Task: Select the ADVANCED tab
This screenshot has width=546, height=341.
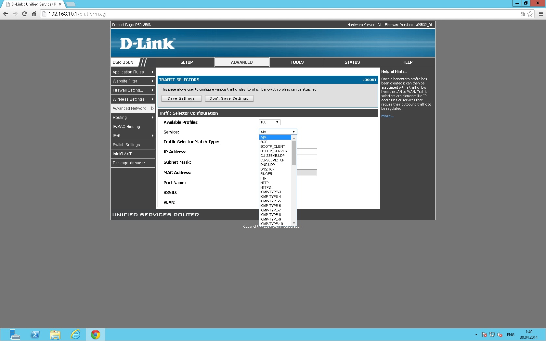Action: pos(242,62)
